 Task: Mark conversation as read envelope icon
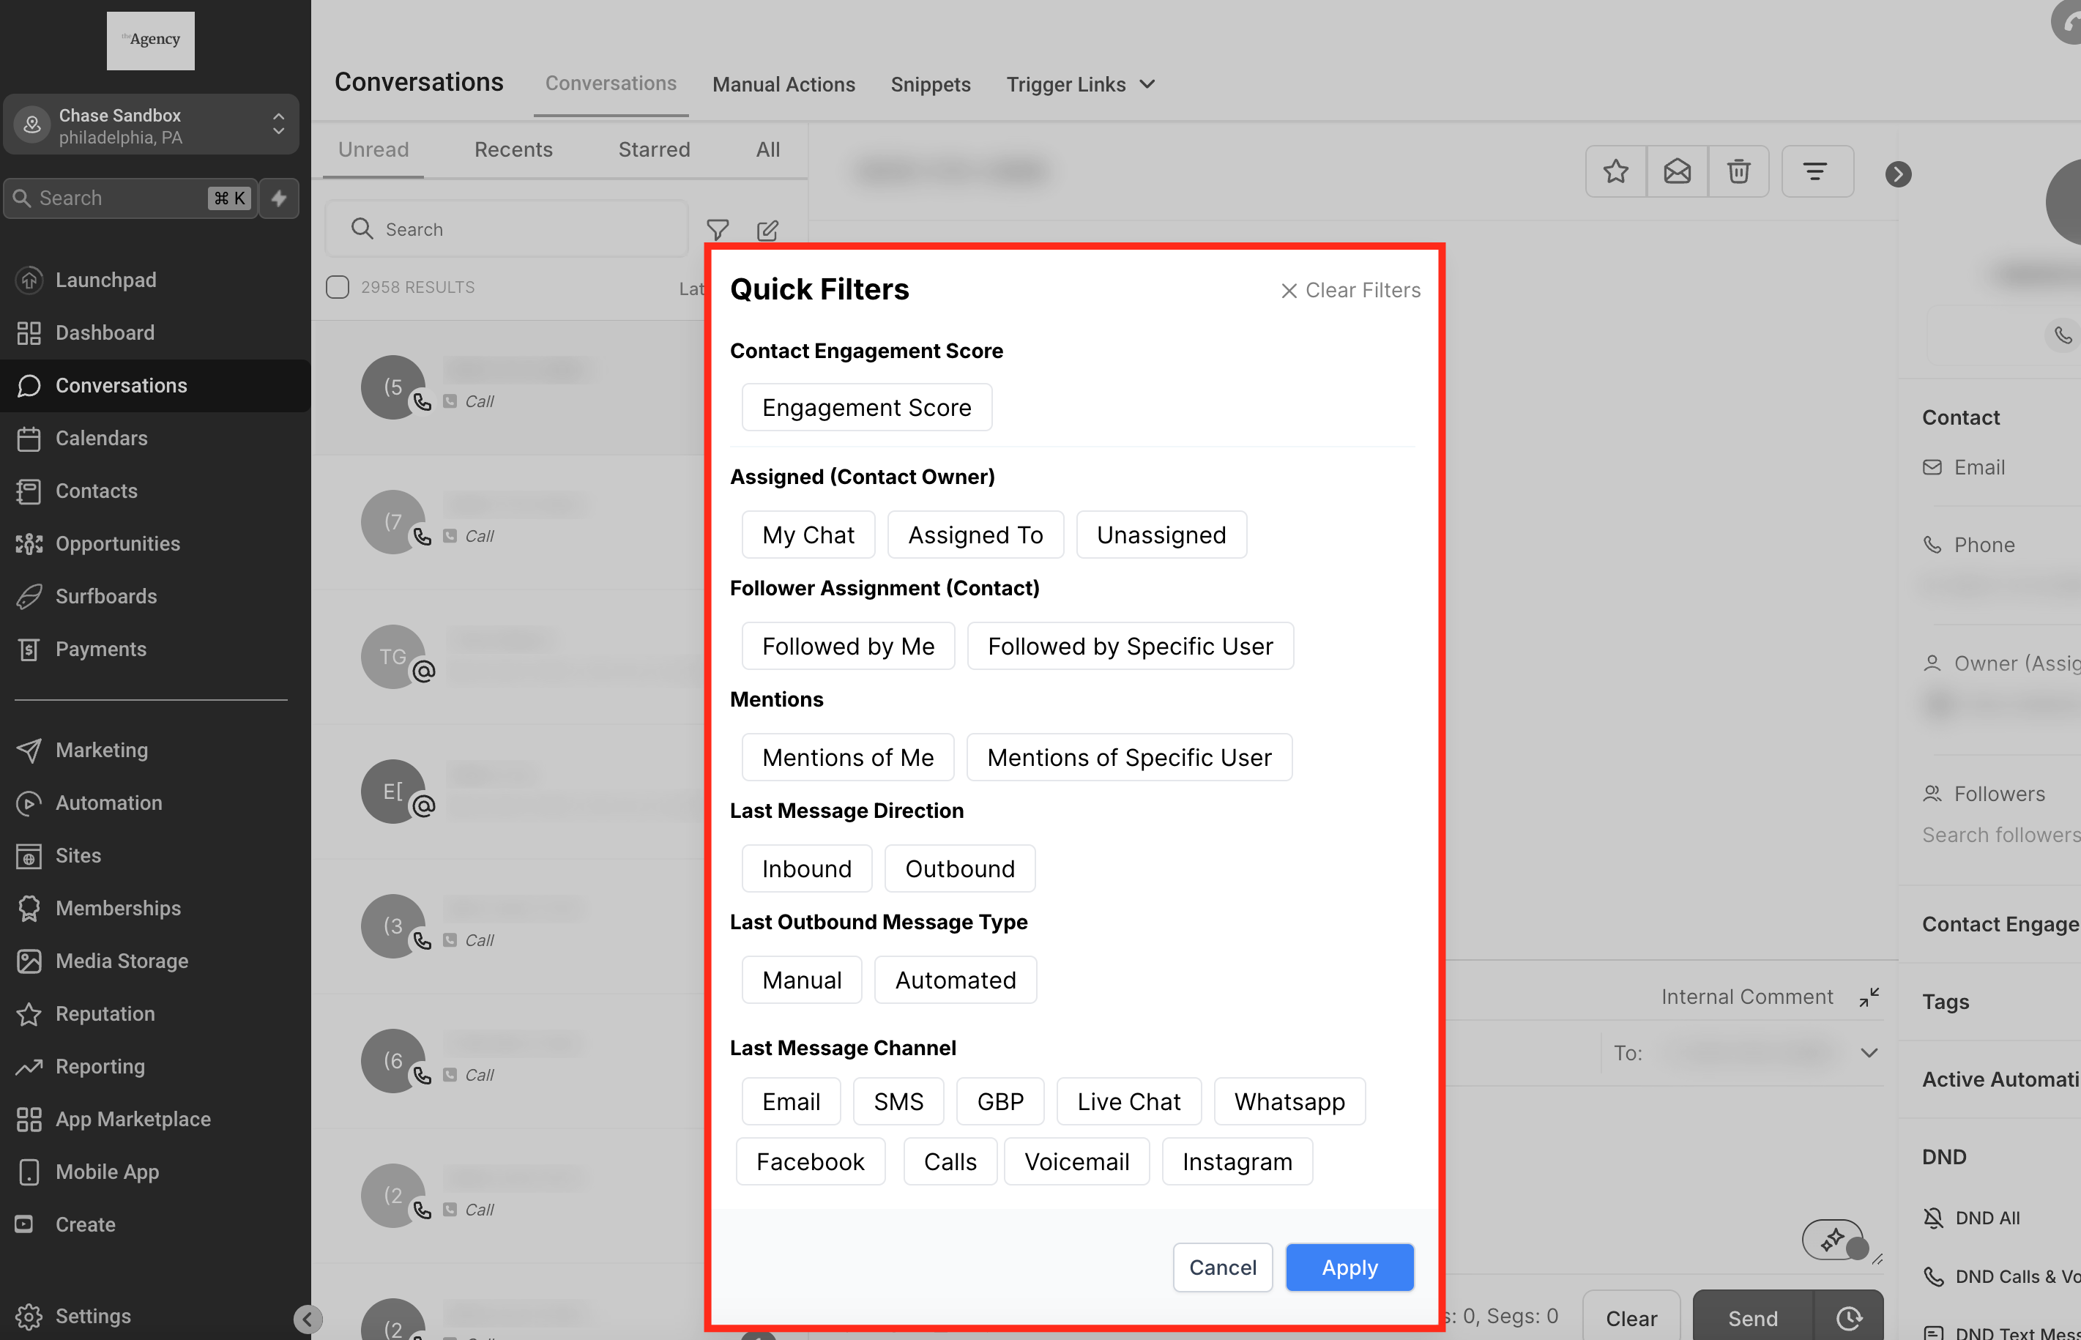pyautogui.click(x=1677, y=171)
